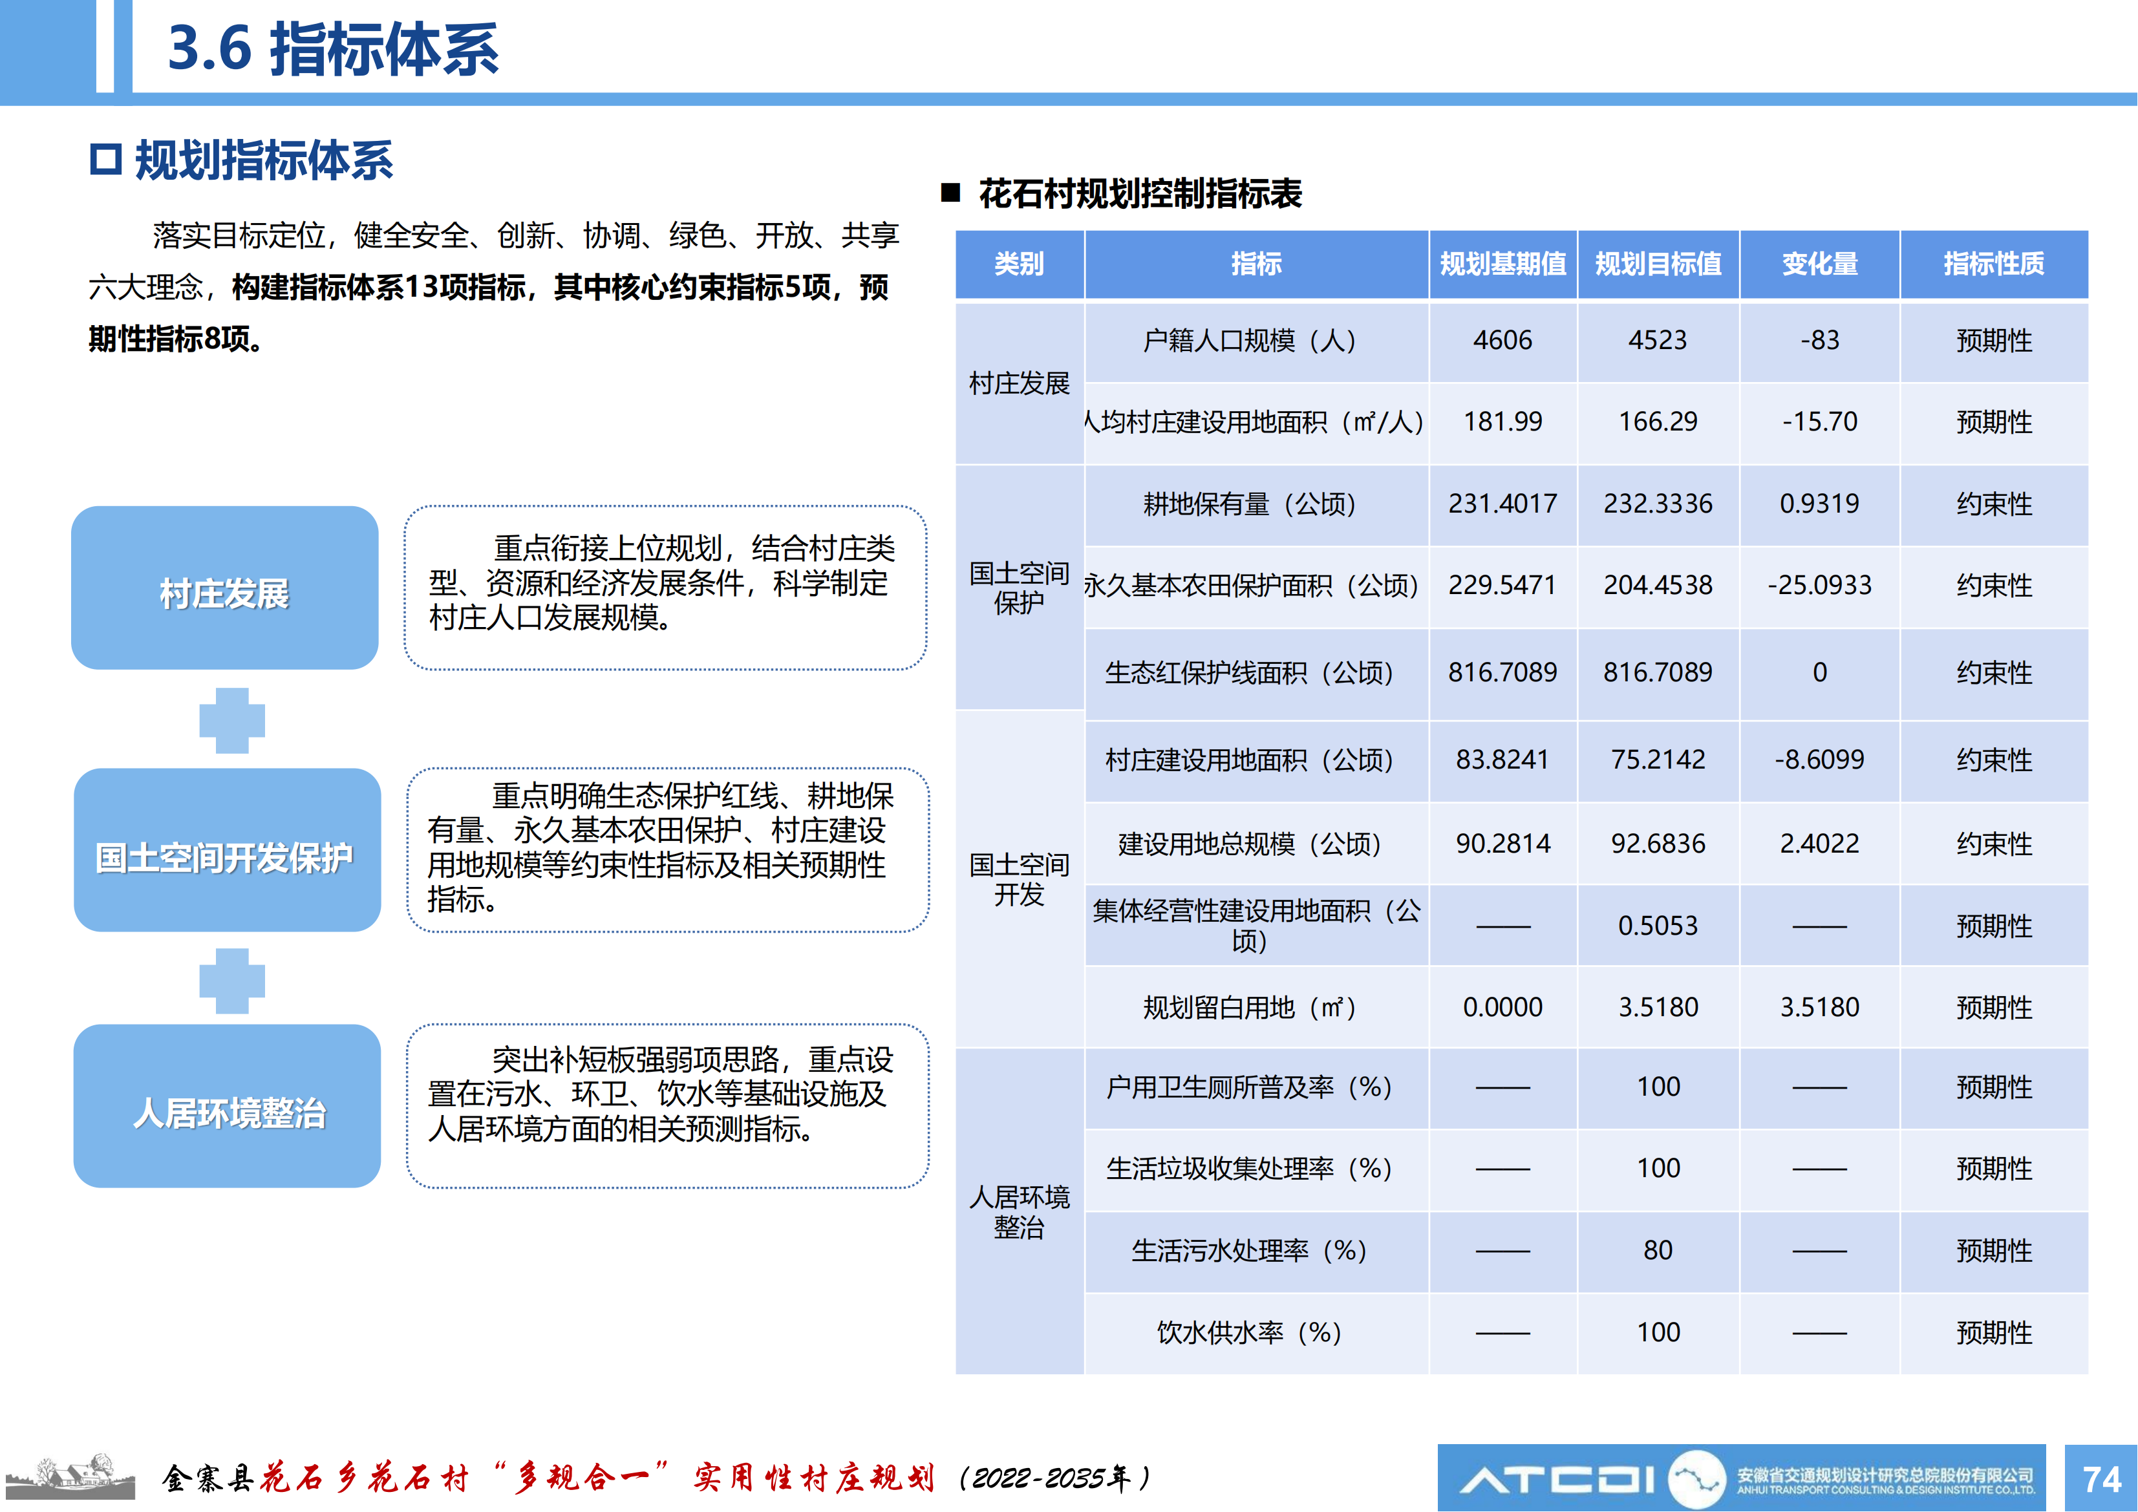Click the baseline value 4606
The height and width of the screenshot is (1512, 2138).
[1503, 341]
